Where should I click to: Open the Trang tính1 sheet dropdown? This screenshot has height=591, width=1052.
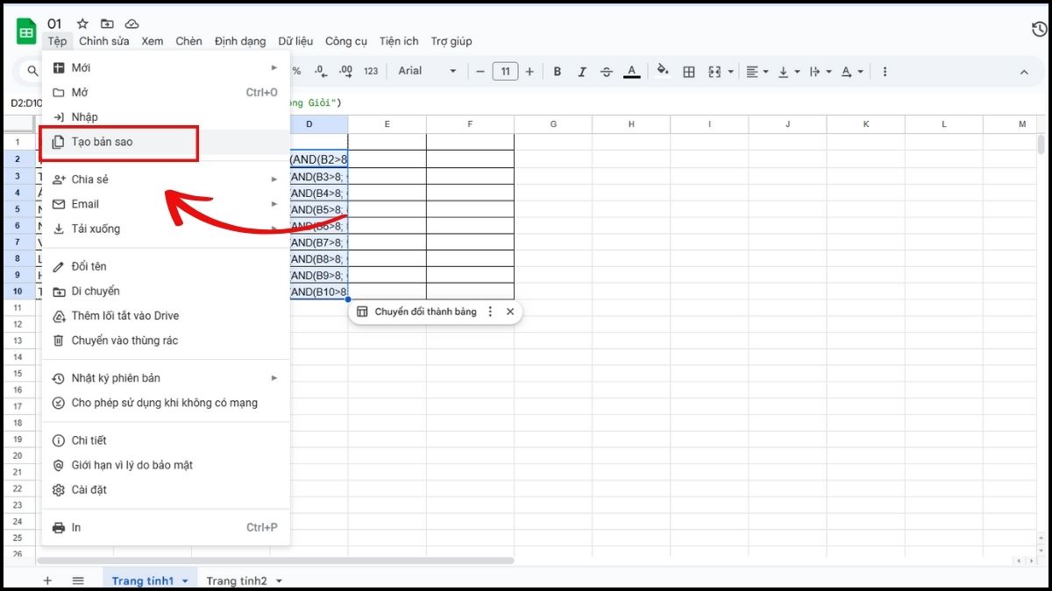pos(184,580)
